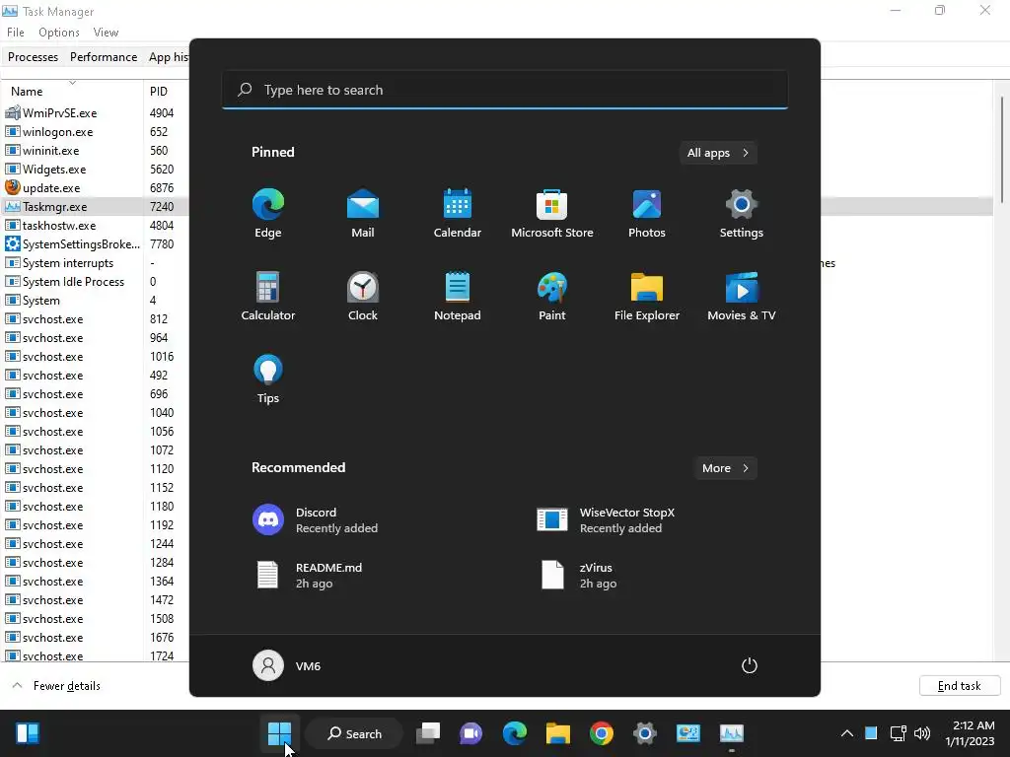
Task: Open the Options menu in Task Manager
Action: (58, 33)
